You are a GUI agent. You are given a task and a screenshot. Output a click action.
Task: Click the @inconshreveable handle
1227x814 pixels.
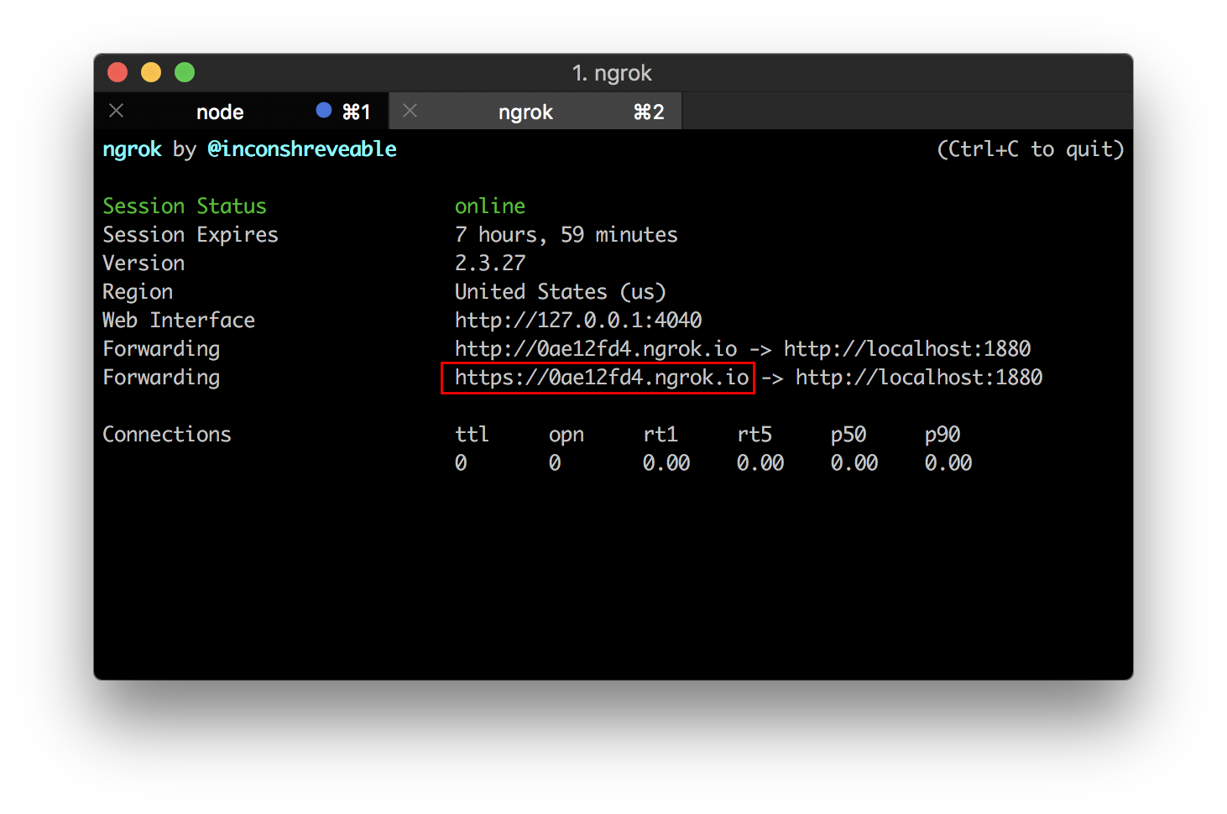pos(302,149)
